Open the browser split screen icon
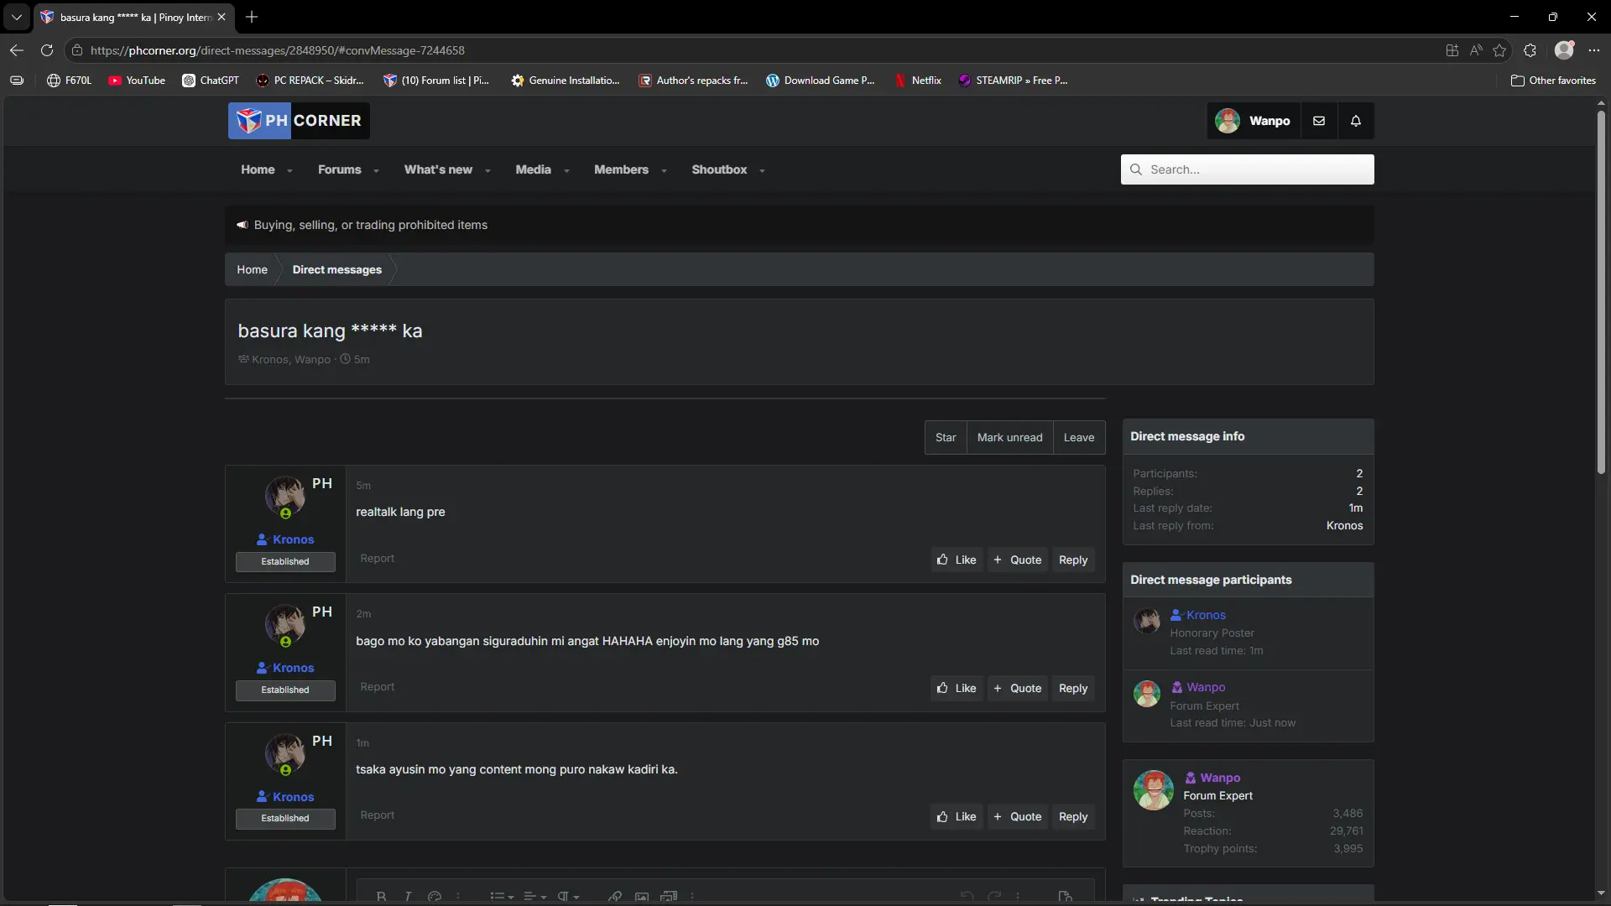Image resolution: width=1611 pixels, height=906 pixels. pos(1452,50)
